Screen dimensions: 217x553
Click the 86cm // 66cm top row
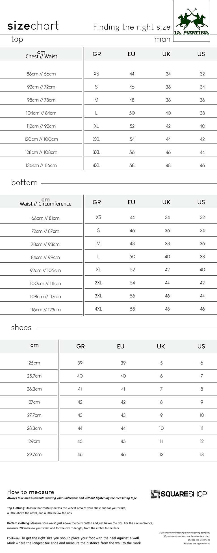108,74
